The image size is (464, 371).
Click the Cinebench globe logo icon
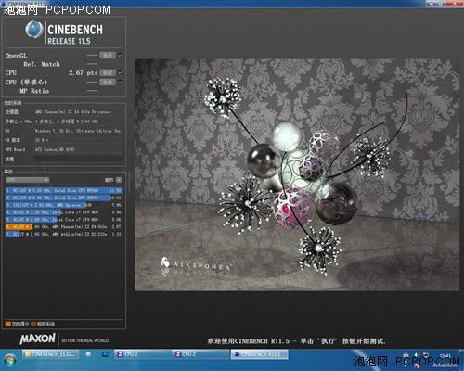[34, 30]
